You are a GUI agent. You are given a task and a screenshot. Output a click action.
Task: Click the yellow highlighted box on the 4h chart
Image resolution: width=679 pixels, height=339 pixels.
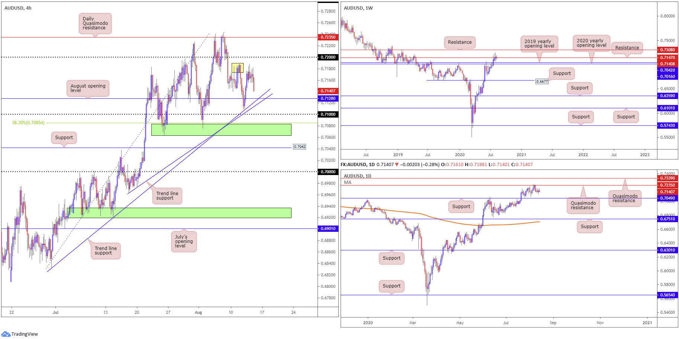[238, 68]
